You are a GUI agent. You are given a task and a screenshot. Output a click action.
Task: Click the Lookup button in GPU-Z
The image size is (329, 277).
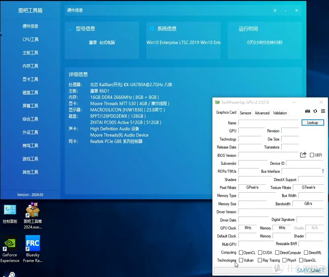[313, 123]
